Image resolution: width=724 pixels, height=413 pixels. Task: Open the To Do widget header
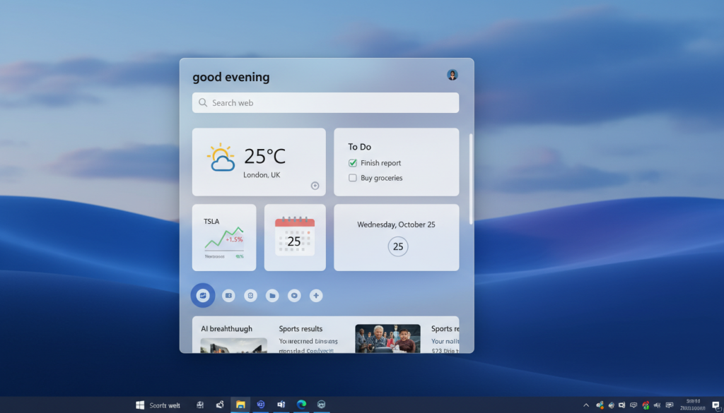pyautogui.click(x=359, y=147)
